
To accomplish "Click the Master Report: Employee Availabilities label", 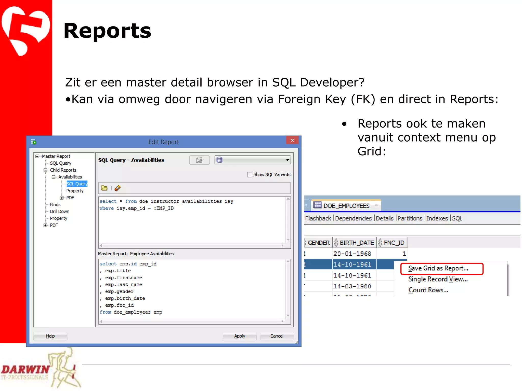I will click(136, 254).
